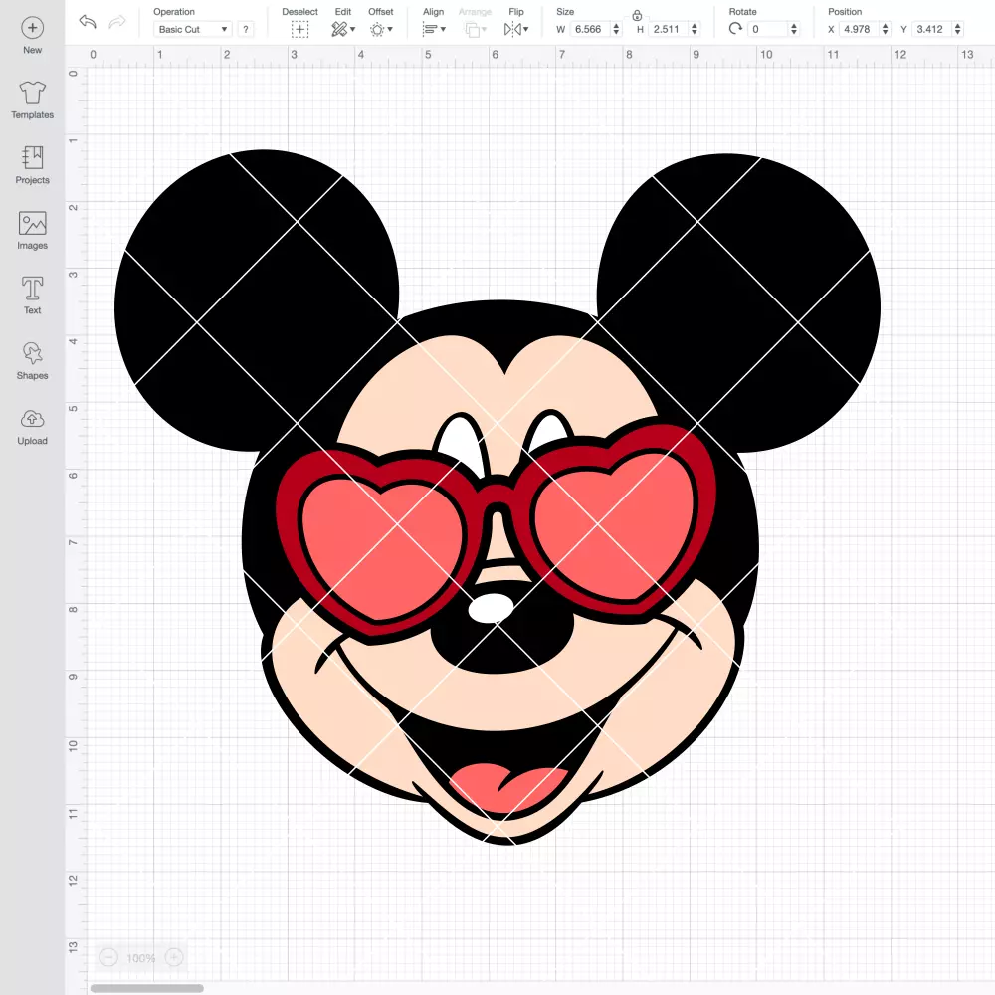
Task: Open the Arrange dropdown
Action: (x=475, y=29)
